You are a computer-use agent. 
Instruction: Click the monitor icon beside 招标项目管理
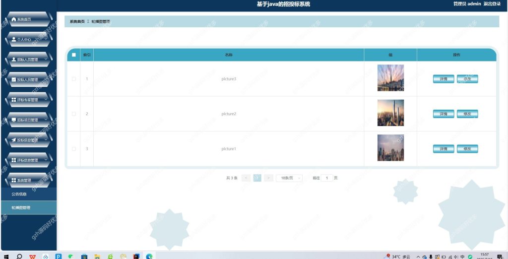point(13,120)
